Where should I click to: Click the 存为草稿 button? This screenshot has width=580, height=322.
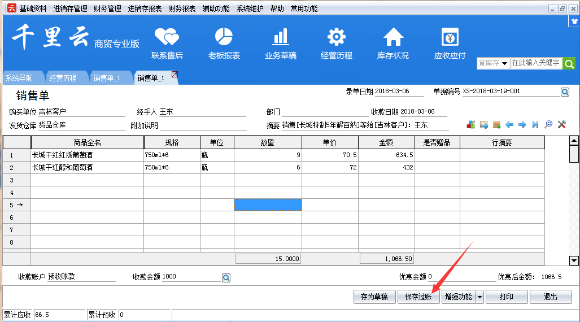374,297
